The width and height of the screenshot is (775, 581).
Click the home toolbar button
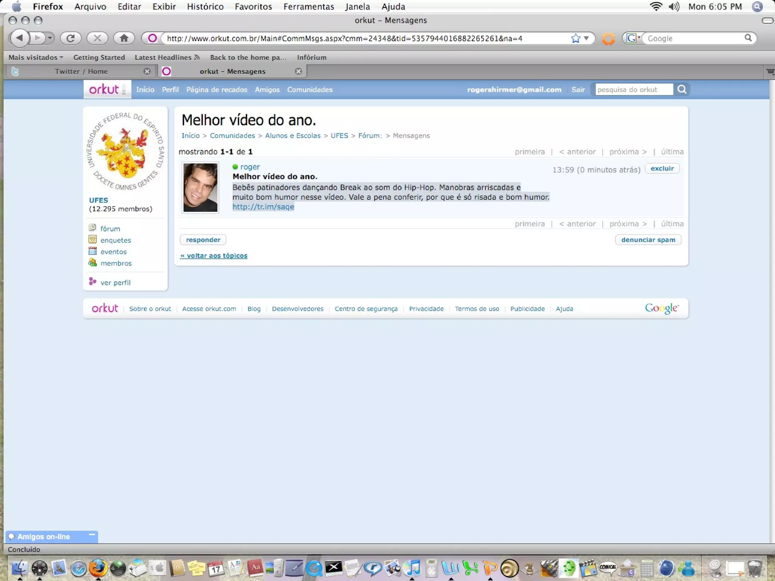pos(124,38)
